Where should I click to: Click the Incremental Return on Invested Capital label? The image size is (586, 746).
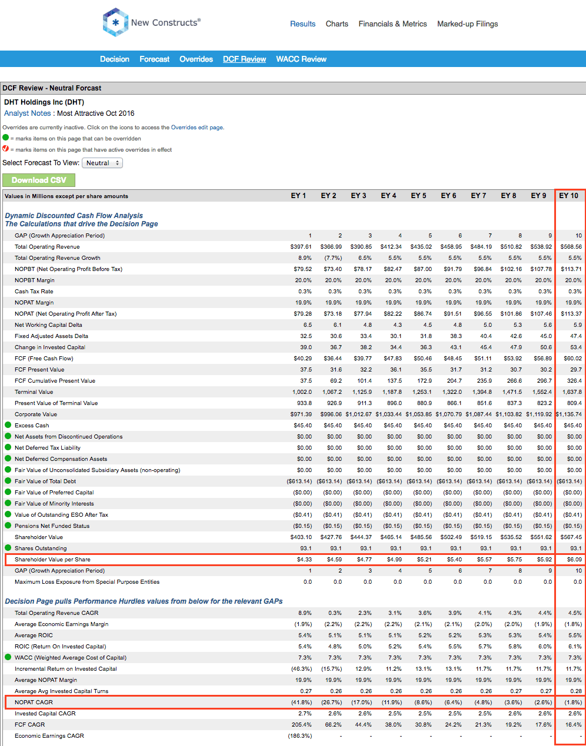click(66, 669)
